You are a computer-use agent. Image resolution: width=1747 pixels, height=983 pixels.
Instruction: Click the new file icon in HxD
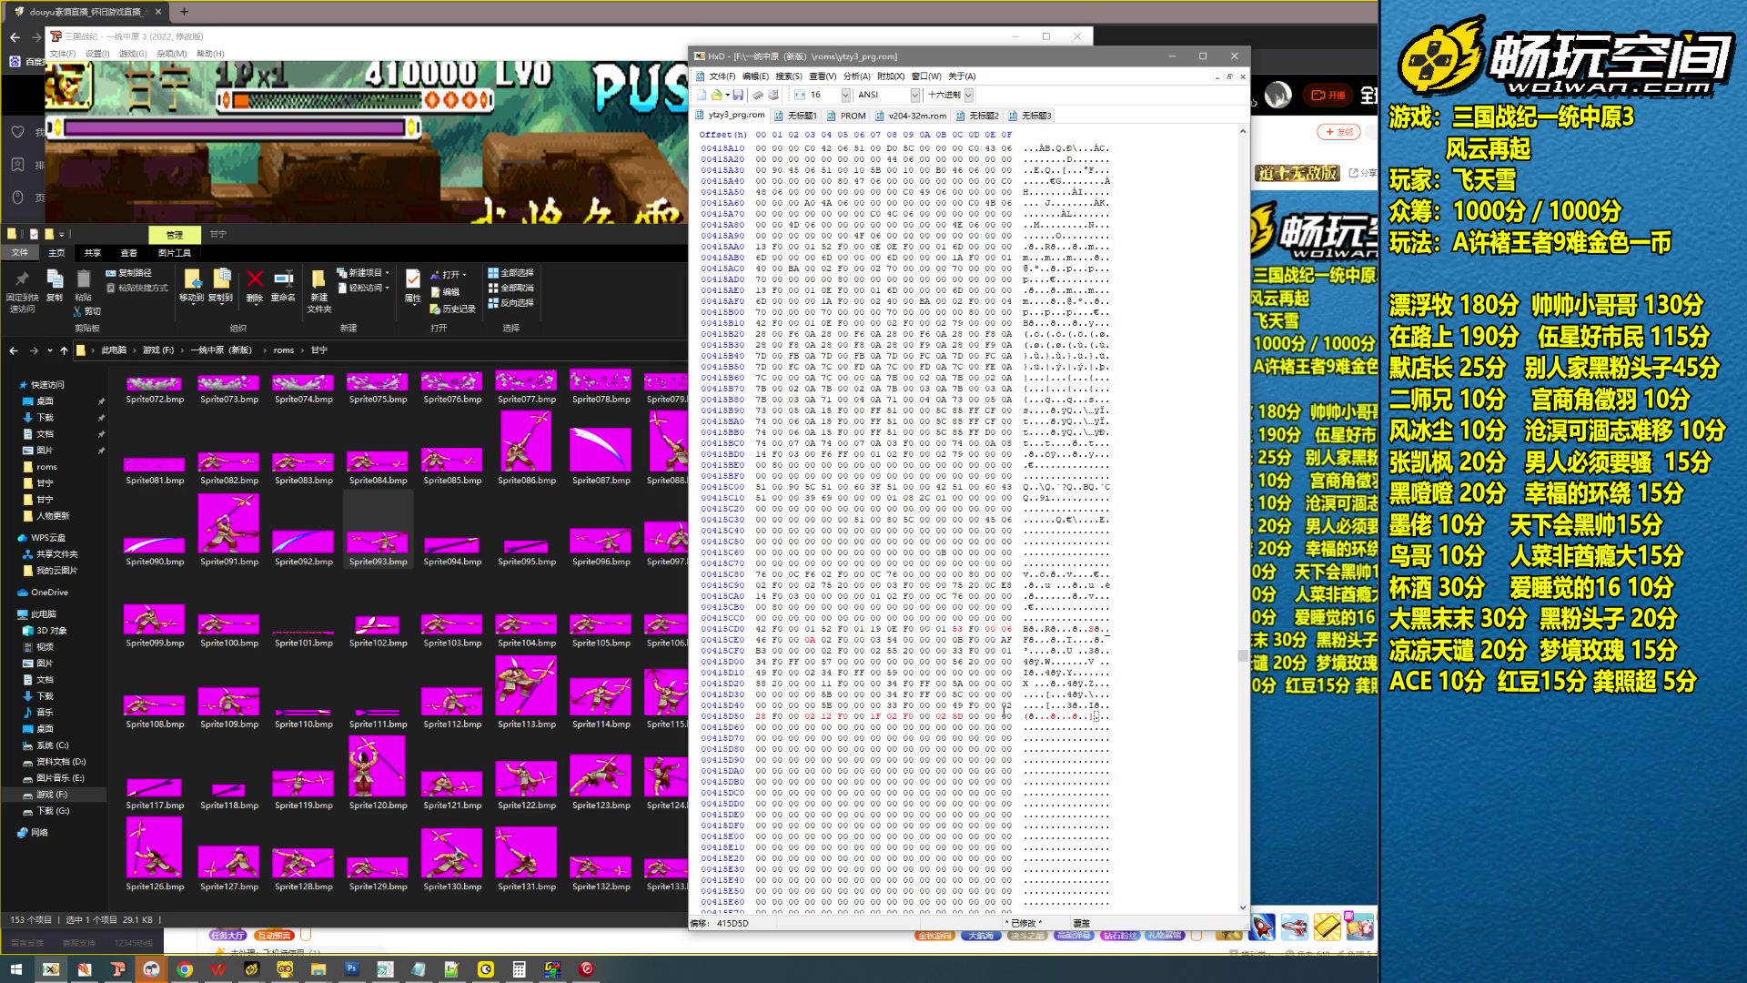coord(702,95)
